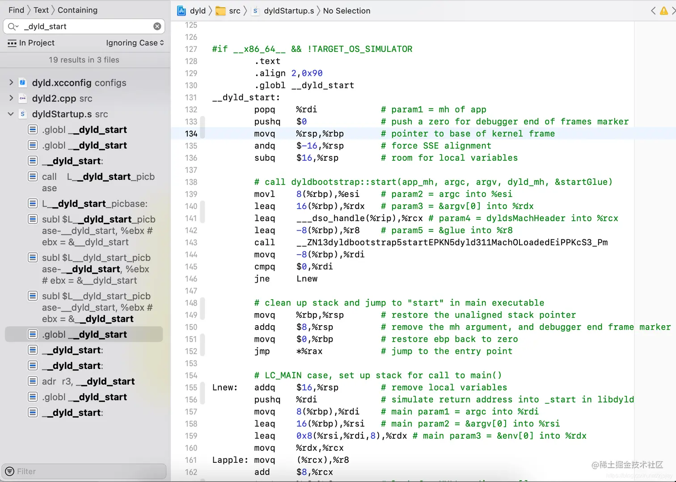Select the L__dyld_start_picbase: label result
This screenshot has width=676, height=482.
pyautogui.click(x=94, y=204)
